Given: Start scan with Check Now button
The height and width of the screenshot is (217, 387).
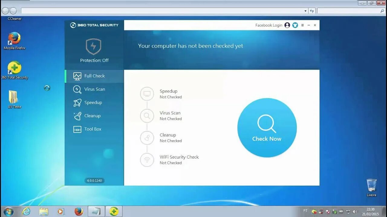Looking at the screenshot, I should 267,127.
